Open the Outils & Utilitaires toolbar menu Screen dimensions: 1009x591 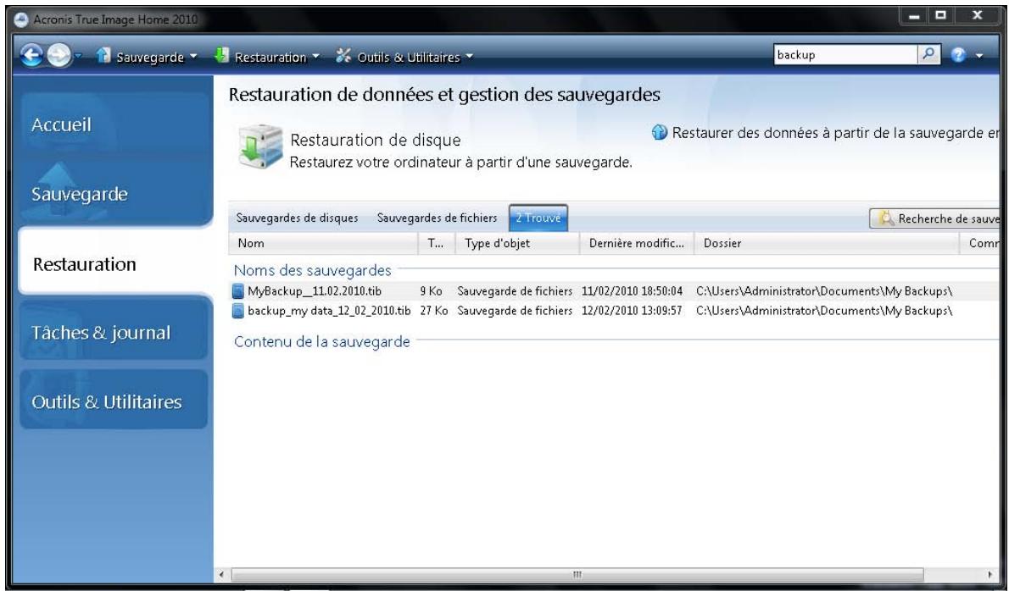415,58
